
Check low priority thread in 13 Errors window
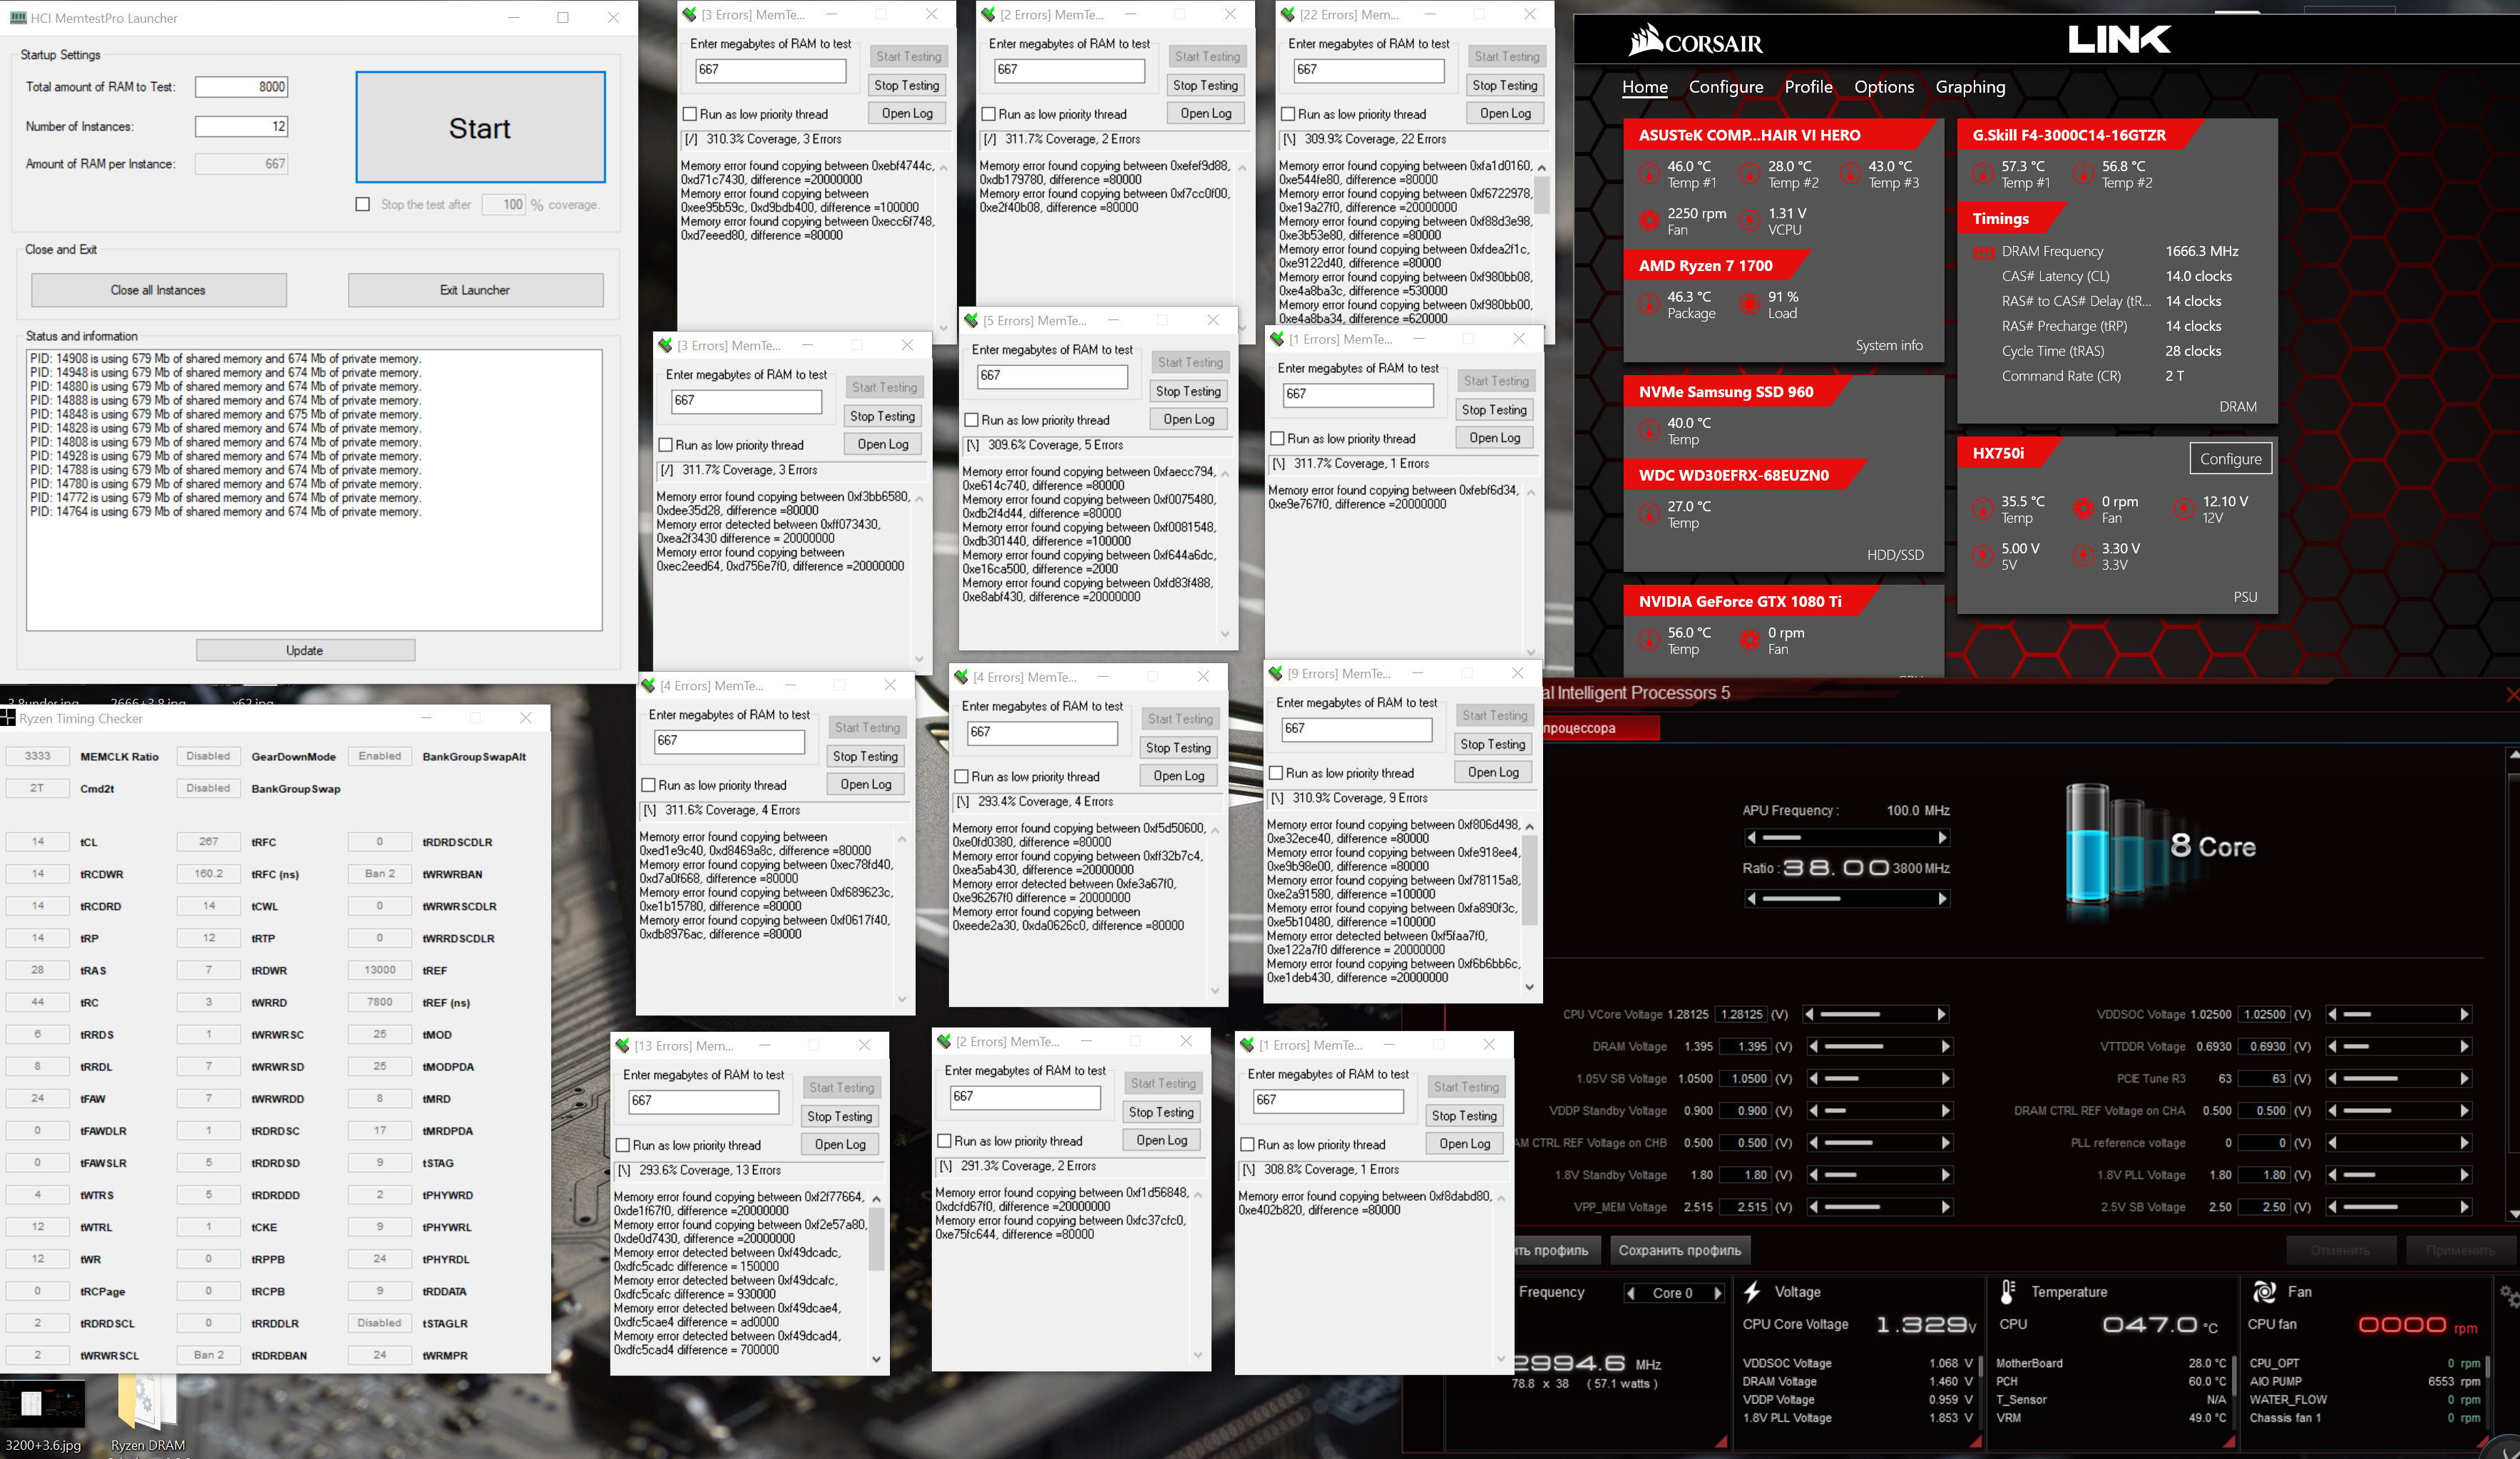pyautogui.click(x=622, y=1145)
